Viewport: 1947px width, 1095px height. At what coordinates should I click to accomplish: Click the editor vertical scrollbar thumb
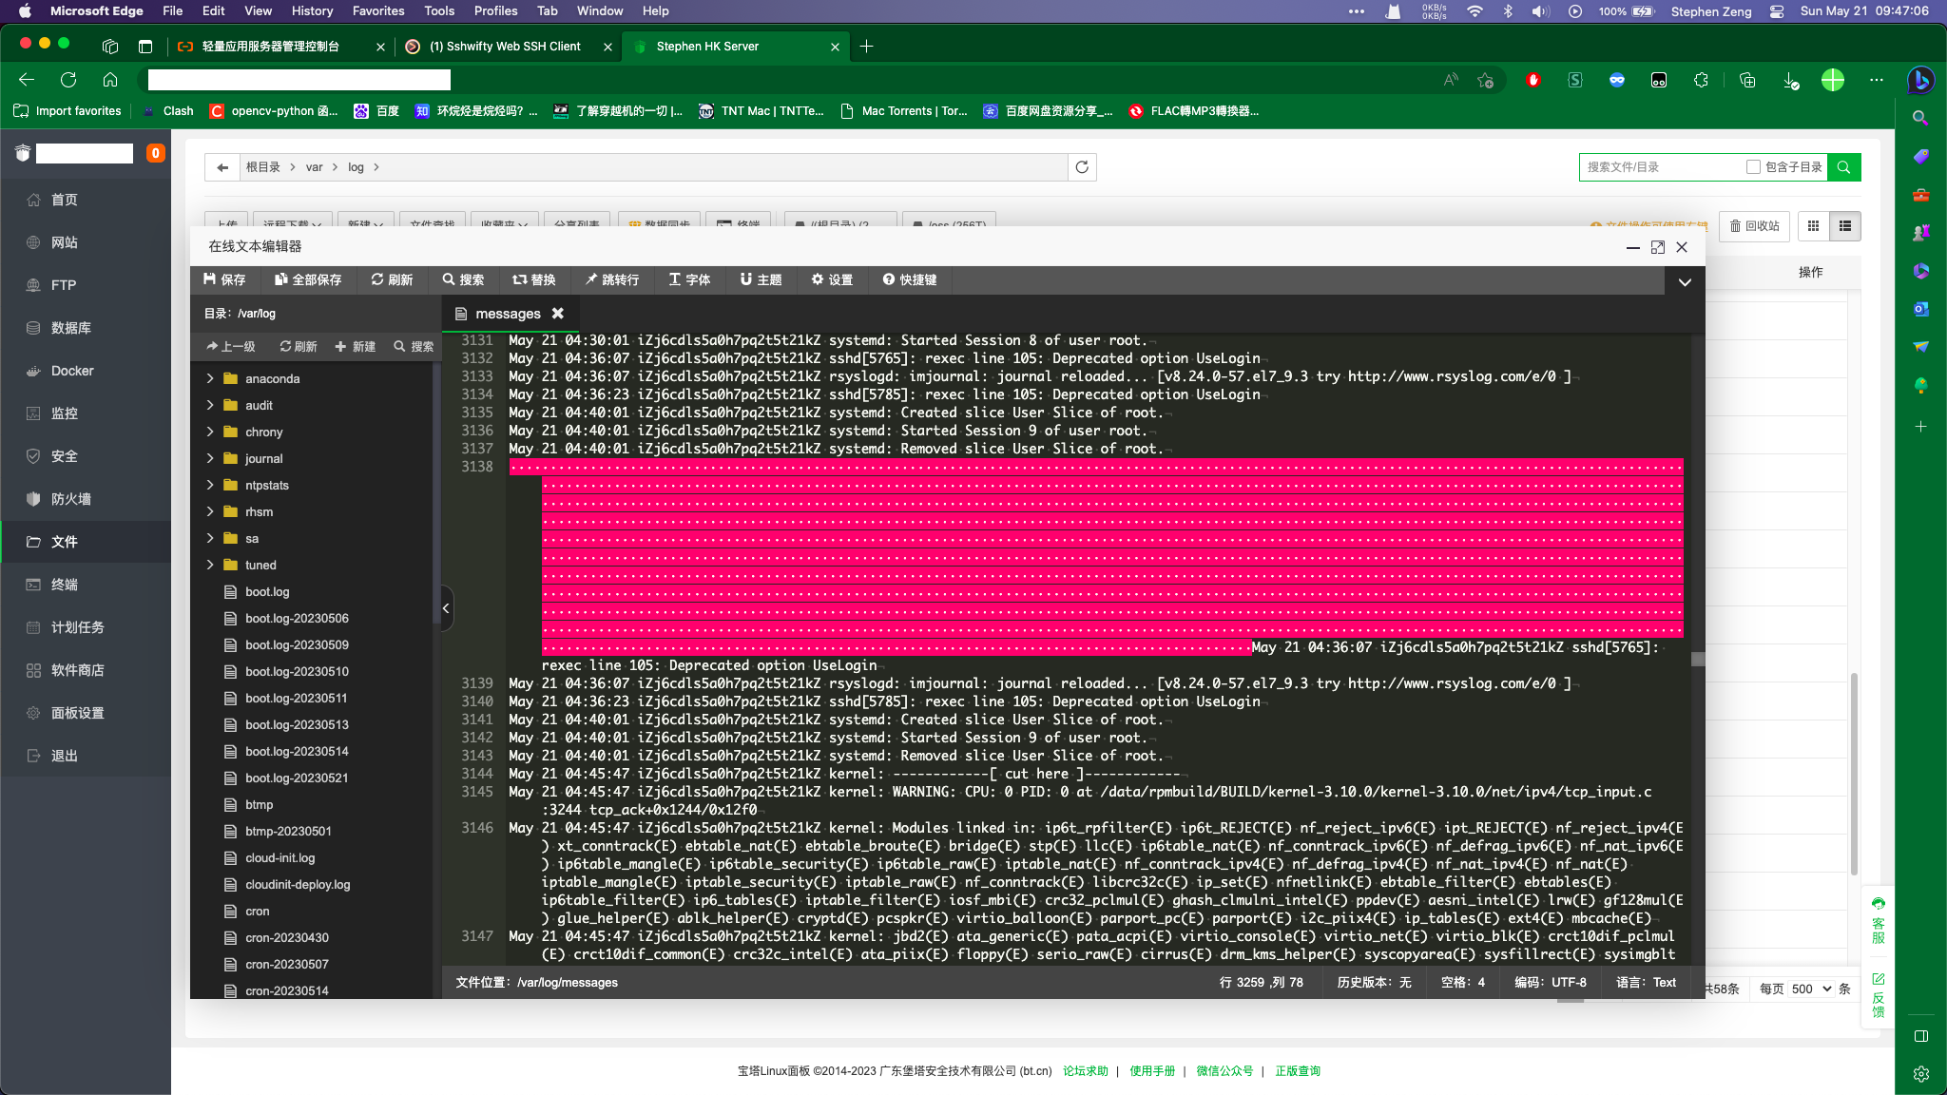[1698, 659]
